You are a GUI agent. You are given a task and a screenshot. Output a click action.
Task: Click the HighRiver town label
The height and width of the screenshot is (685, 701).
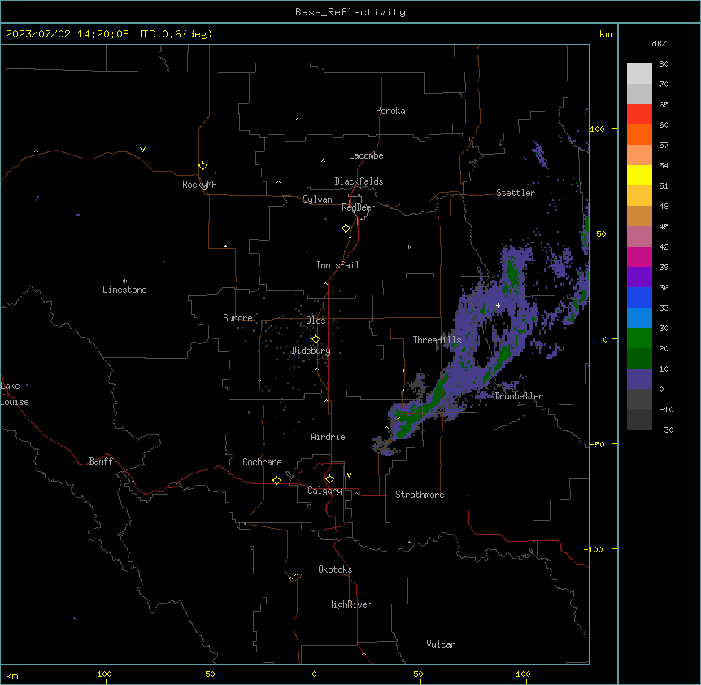pyautogui.click(x=350, y=604)
